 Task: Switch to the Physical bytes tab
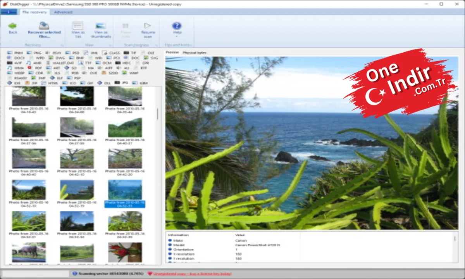tap(195, 52)
